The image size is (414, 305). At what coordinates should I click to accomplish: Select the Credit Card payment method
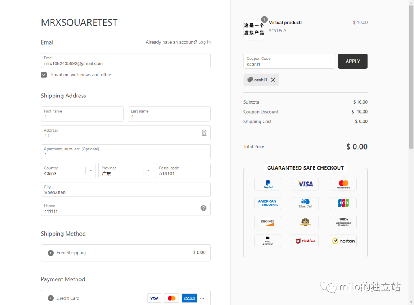51,298
